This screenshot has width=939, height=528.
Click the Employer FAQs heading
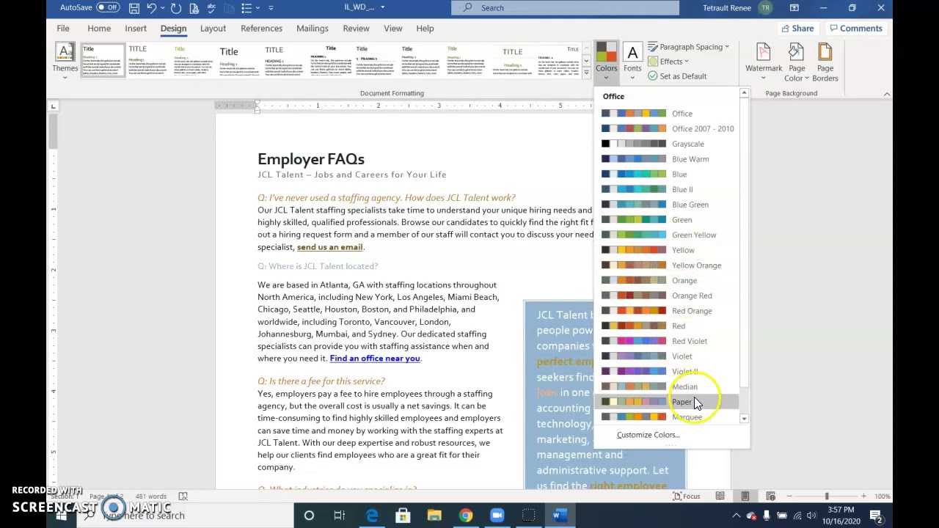311,159
